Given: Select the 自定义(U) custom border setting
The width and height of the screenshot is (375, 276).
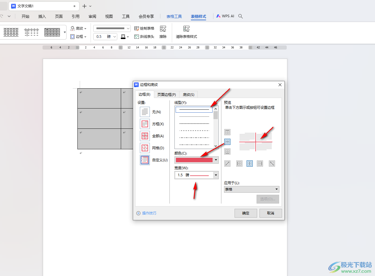Looking at the screenshot, I should (145, 160).
